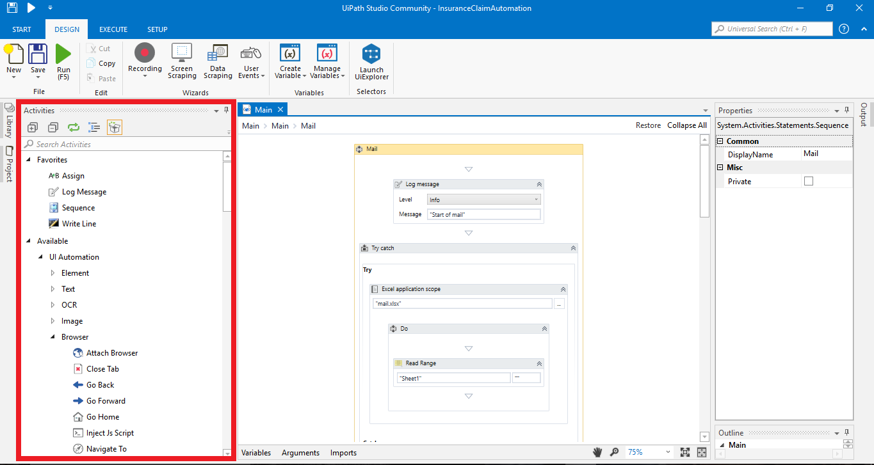Screen dimensions: 874x465
Task: Launch UiExplorer from the Selectors group
Action: coord(371,60)
